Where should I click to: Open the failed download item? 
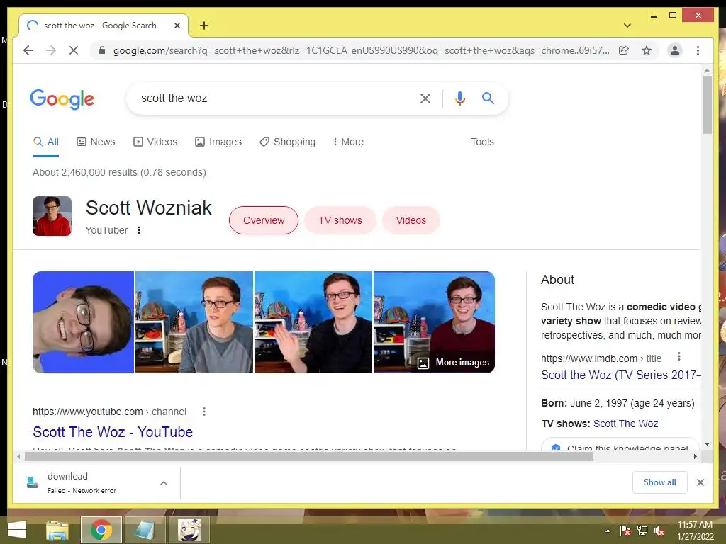pos(82,483)
